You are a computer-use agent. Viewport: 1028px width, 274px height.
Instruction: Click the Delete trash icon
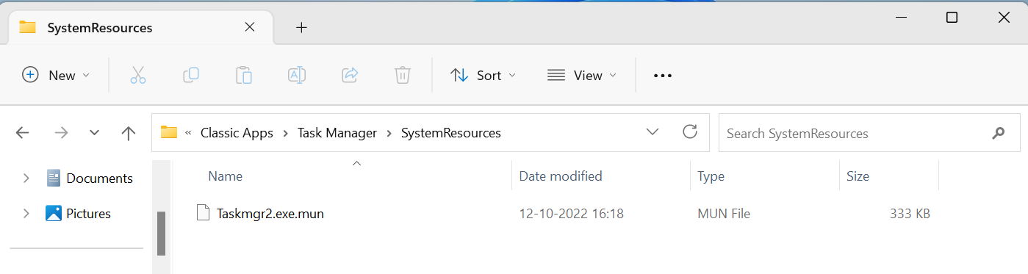point(402,75)
